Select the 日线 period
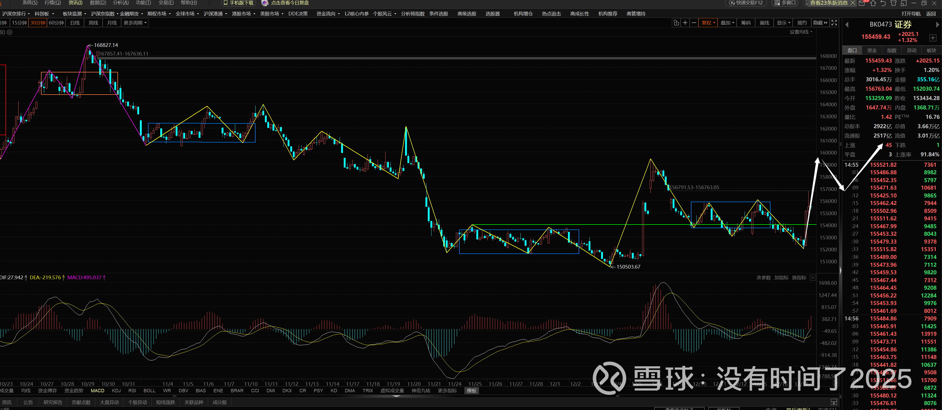The height and width of the screenshot is (410, 942). (75, 23)
